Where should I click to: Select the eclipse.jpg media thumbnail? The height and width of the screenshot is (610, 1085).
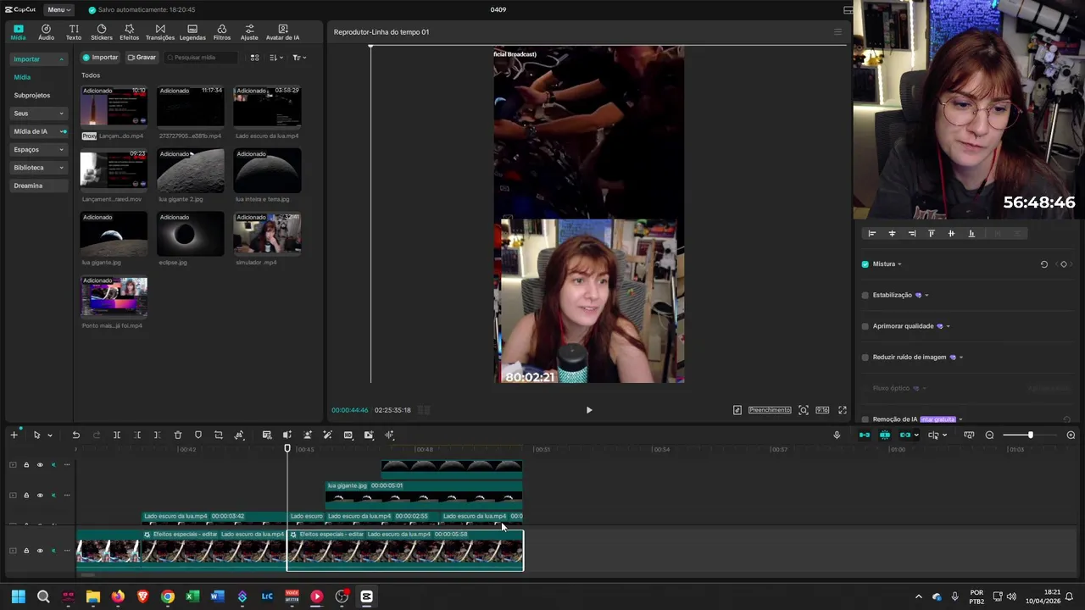(191, 235)
